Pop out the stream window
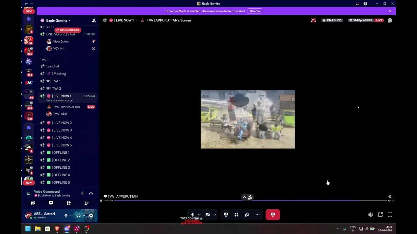This screenshot has width=417, height=234. tap(380, 214)
